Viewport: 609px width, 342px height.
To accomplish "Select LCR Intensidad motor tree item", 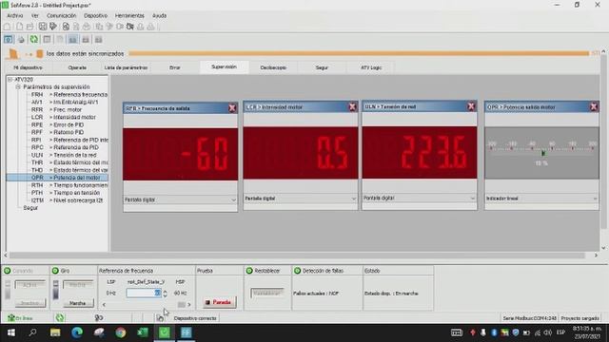I will click(64, 117).
